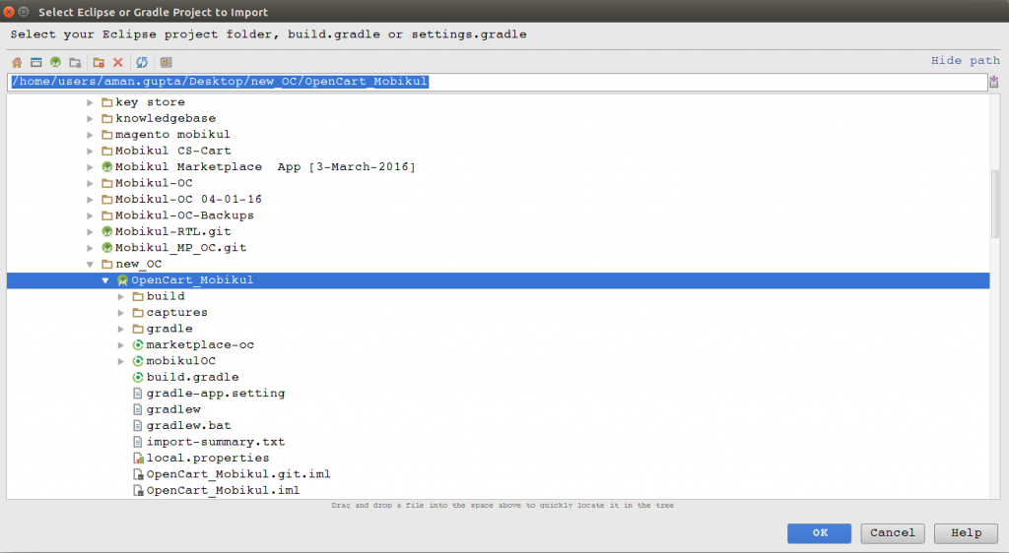
Task: Click the Hide path link
Action: pyautogui.click(x=966, y=60)
